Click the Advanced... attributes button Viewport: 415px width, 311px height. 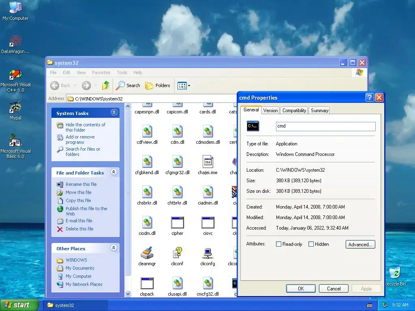(360, 244)
